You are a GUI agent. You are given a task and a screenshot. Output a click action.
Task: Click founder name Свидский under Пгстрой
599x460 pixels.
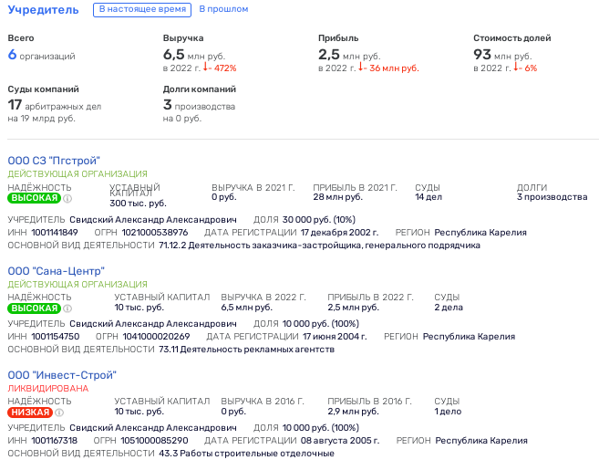coord(153,220)
